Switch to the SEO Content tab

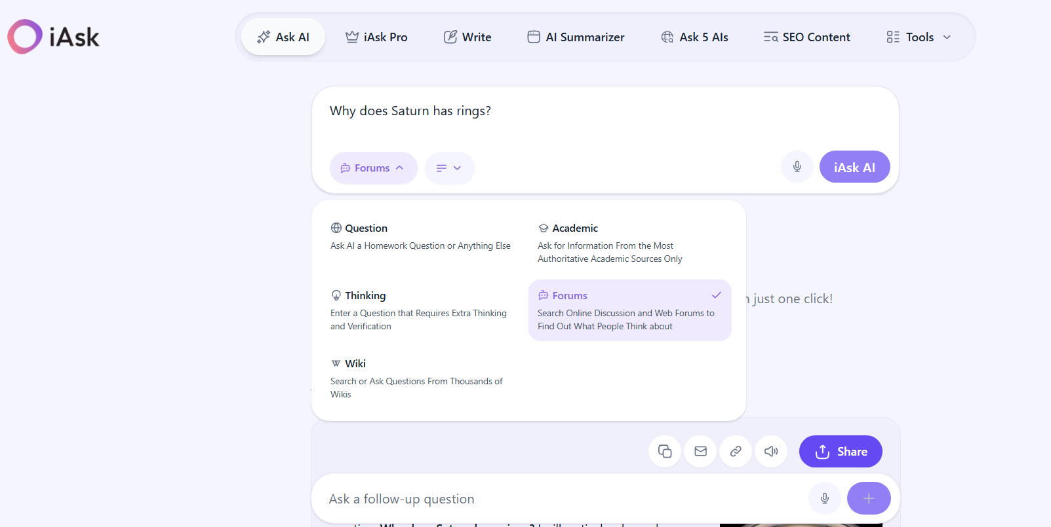point(806,37)
